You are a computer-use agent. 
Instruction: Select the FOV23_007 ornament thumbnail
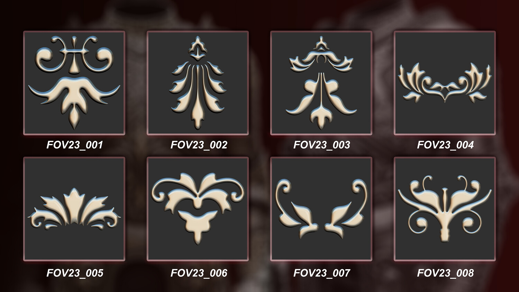(321, 209)
